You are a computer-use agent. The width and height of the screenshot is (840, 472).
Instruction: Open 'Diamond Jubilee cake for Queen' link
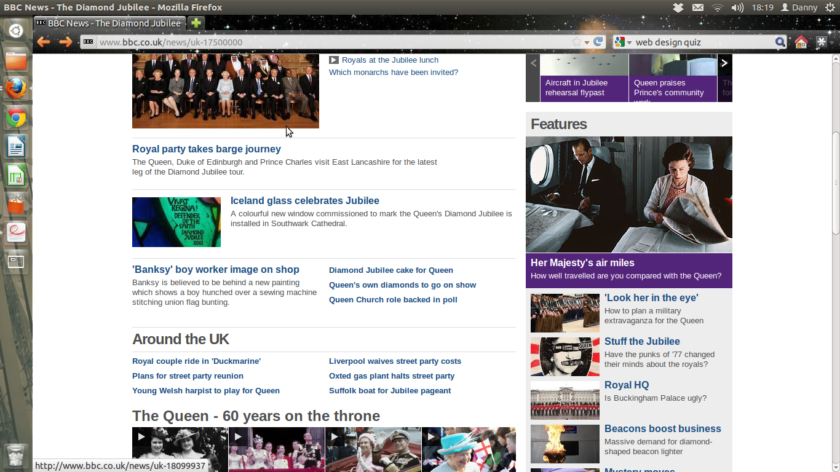click(391, 270)
